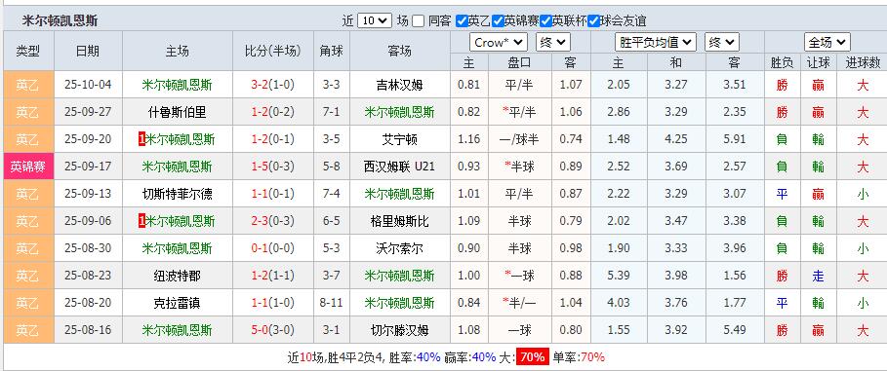Open the 纽波特郡 team link
Screen dimensions: 887x371
coord(177,276)
